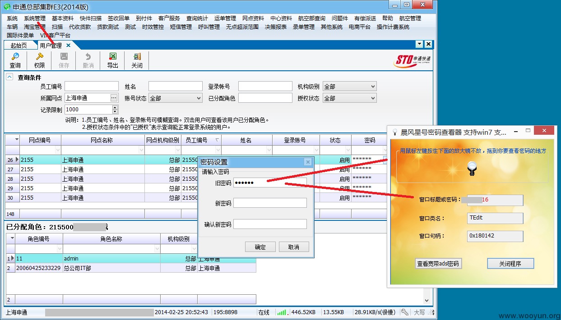Adjust the 记录限制 spinner arrows

point(115,110)
